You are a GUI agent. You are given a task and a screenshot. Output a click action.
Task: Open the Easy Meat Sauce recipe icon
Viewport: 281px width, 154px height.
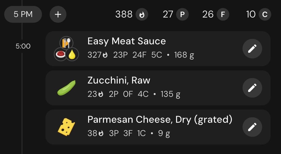pos(66,49)
